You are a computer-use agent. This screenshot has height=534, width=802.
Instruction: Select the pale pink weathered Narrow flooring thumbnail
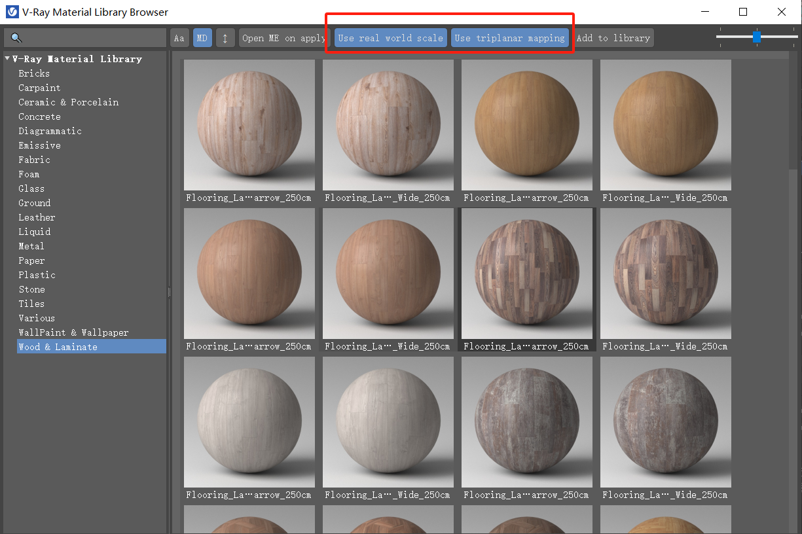pos(249,125)
